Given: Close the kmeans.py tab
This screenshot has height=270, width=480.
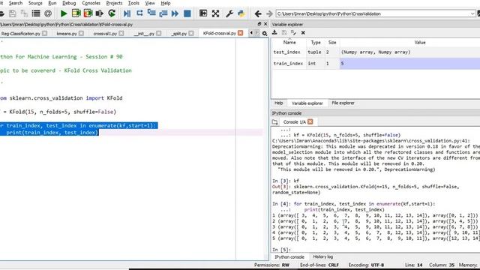Looking at the screenshot, I should pos(81,33).
